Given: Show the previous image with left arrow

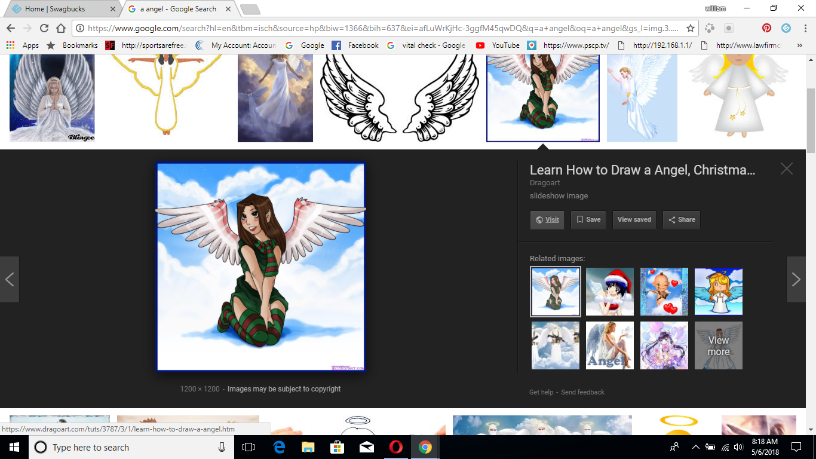Looking at the screenshot, I should point(10,279).
